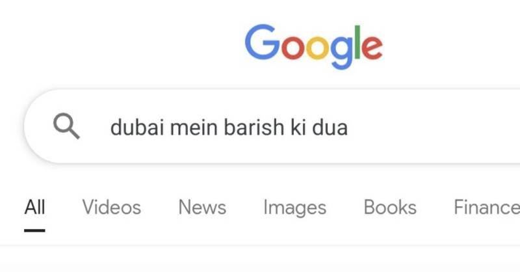Switch to the News tab
This screenshot has width=520, height=272.
pyautogui.click(x=202, y=207)
